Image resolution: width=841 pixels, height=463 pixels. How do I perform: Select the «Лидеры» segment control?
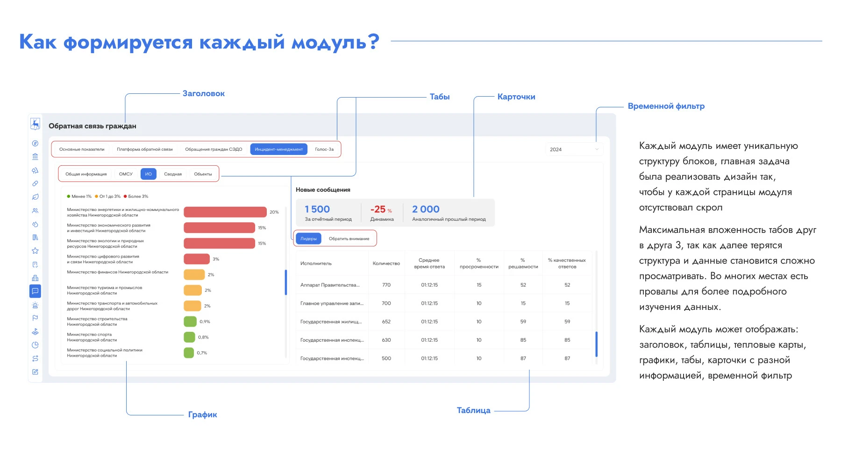[309, 238]
